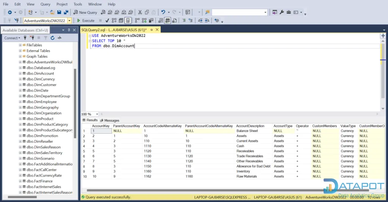
Task: Click the navigate backward icon
Action: click(10, 12)
